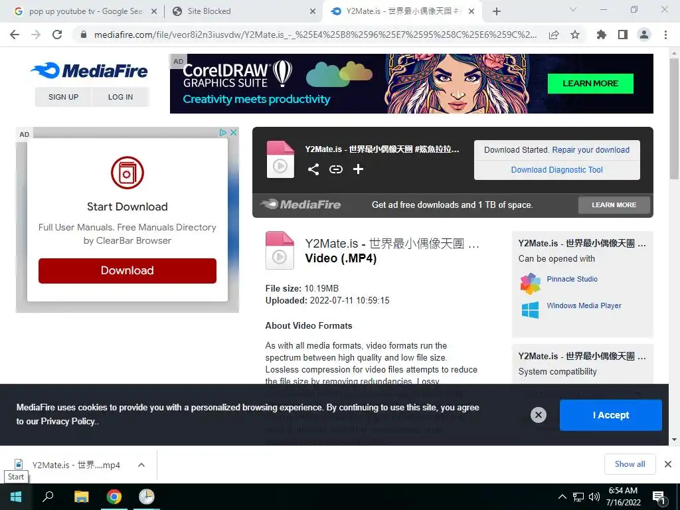Click the Windows Media Player icon

pos(530,310)
